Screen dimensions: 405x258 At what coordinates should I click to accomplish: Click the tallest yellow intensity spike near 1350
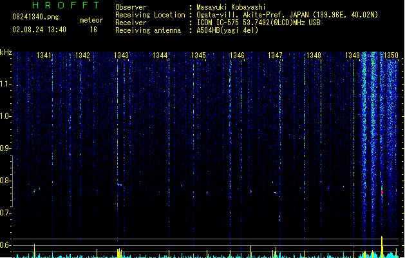point(382,246)
